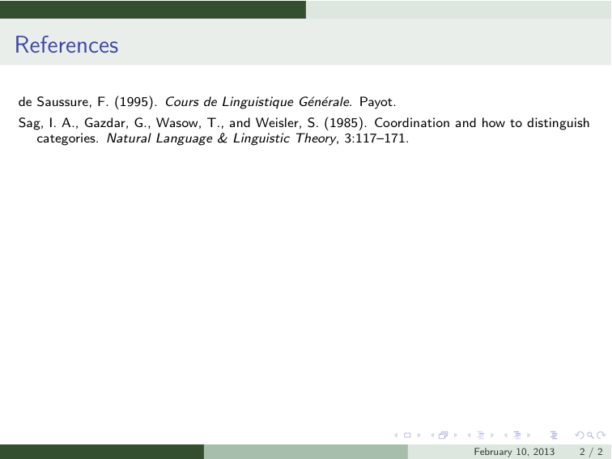612x459 pixels.
Task: Click the journal name Natural Language & Linguistic Theory
Action: (221, 138)
